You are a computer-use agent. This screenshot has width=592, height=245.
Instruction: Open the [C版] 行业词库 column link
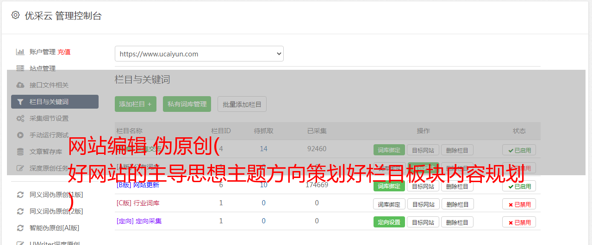138,203
